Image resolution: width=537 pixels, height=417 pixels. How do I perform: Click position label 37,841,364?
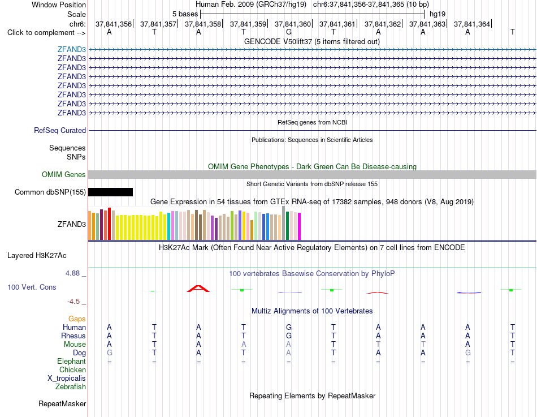click(x=472, y=24)
